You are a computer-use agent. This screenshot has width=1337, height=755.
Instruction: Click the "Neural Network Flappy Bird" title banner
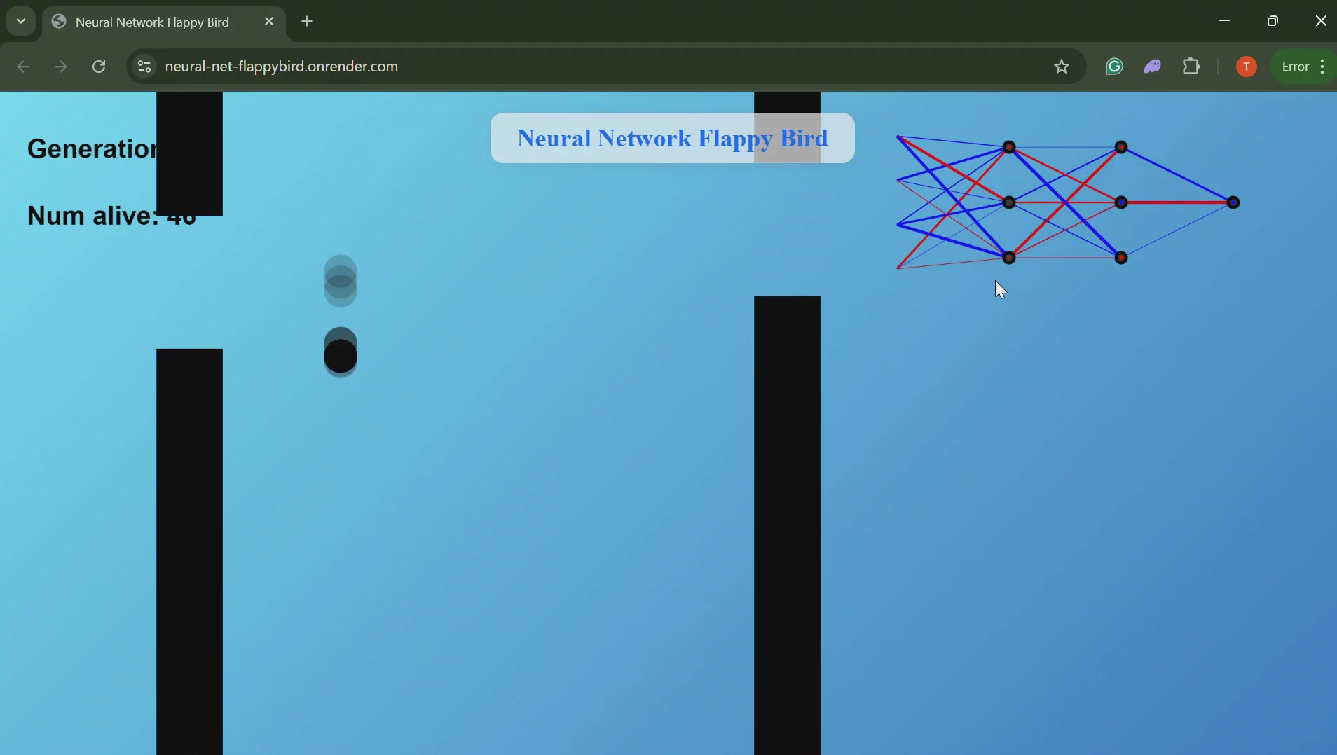[x=672, y=138]
